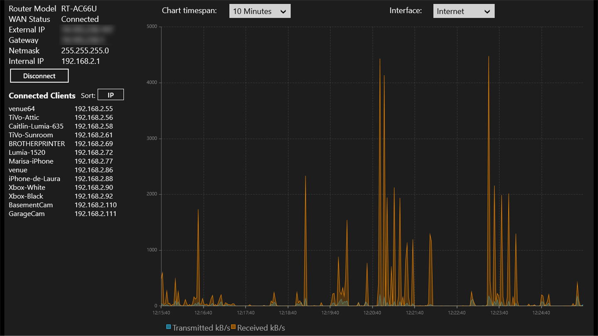Viewport: 598px width, 336px height.
Task: Click the 5000 y-axis label
Action: 152,27
